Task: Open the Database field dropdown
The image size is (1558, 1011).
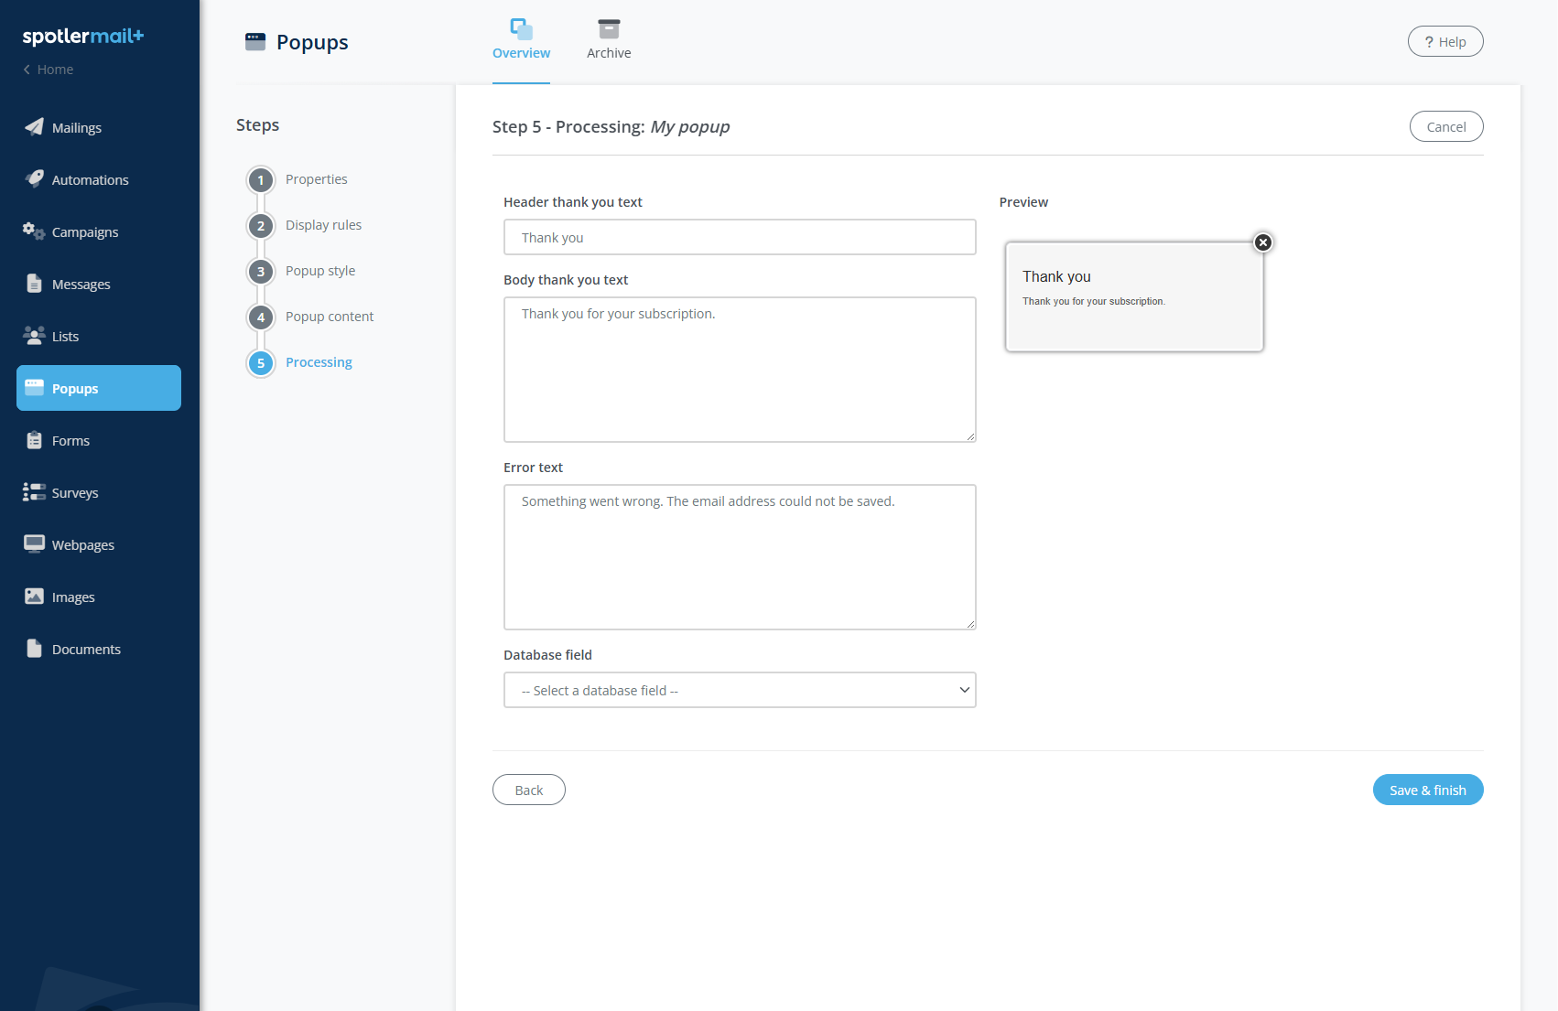Action: pos(740,690)
